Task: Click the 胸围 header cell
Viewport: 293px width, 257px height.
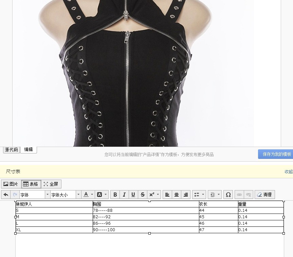Action: [x=146, y=204]
